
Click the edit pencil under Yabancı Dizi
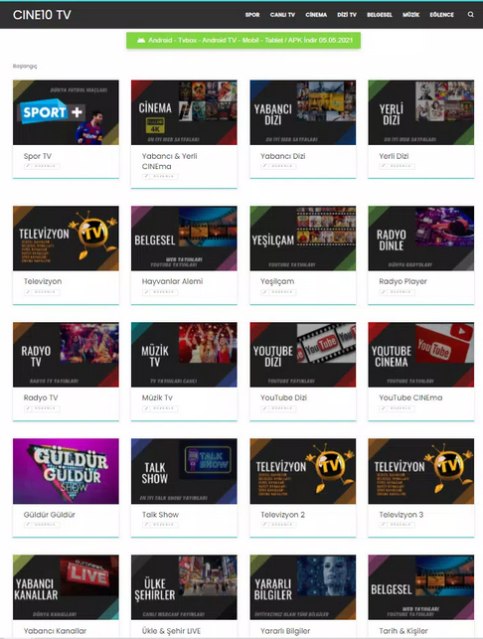pos(265,166)
